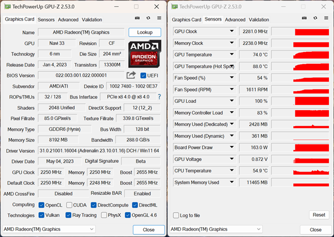Click the GPU Load usage graph
Screen dimensions: 334x237
[x=300, y=101]
